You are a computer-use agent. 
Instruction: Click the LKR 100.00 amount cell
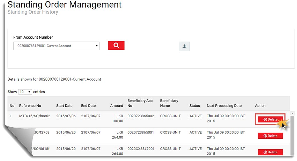[x=117, y=118]
